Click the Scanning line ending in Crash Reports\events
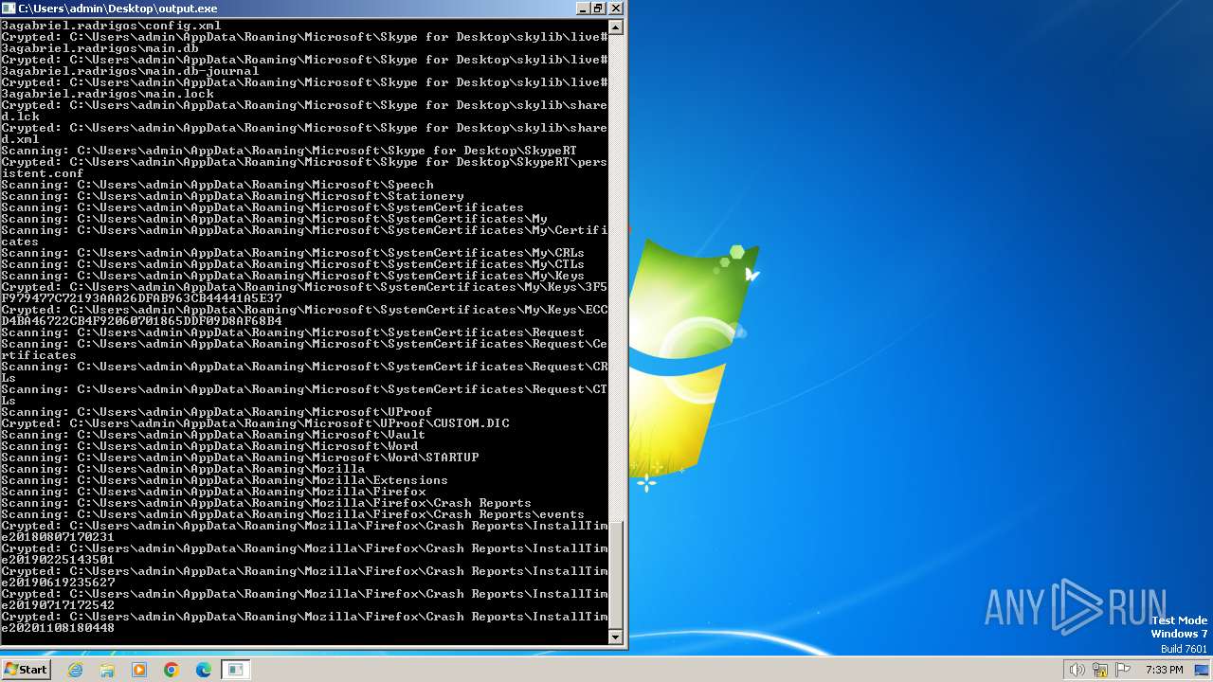The width and height of the screenshot is (1213, 682). tap(293, 514)
